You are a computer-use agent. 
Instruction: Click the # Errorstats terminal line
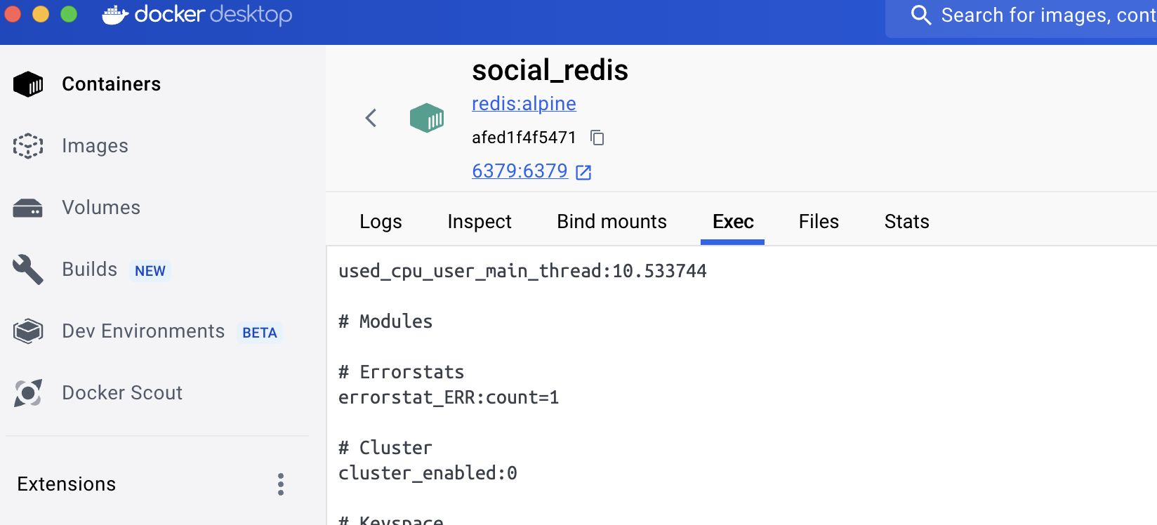[x=402, y=372]
